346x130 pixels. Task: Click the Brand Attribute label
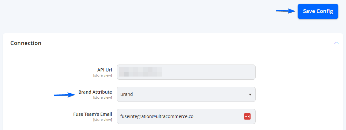[x=95, y=92]
